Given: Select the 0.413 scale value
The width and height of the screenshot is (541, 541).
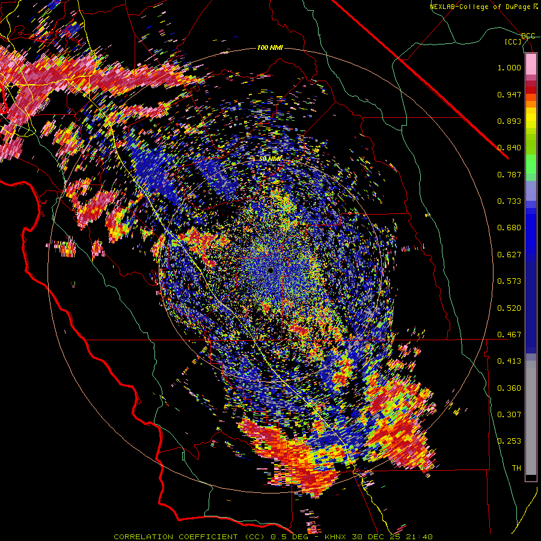Looking at the screenshot, I should (x=509, y=361).
